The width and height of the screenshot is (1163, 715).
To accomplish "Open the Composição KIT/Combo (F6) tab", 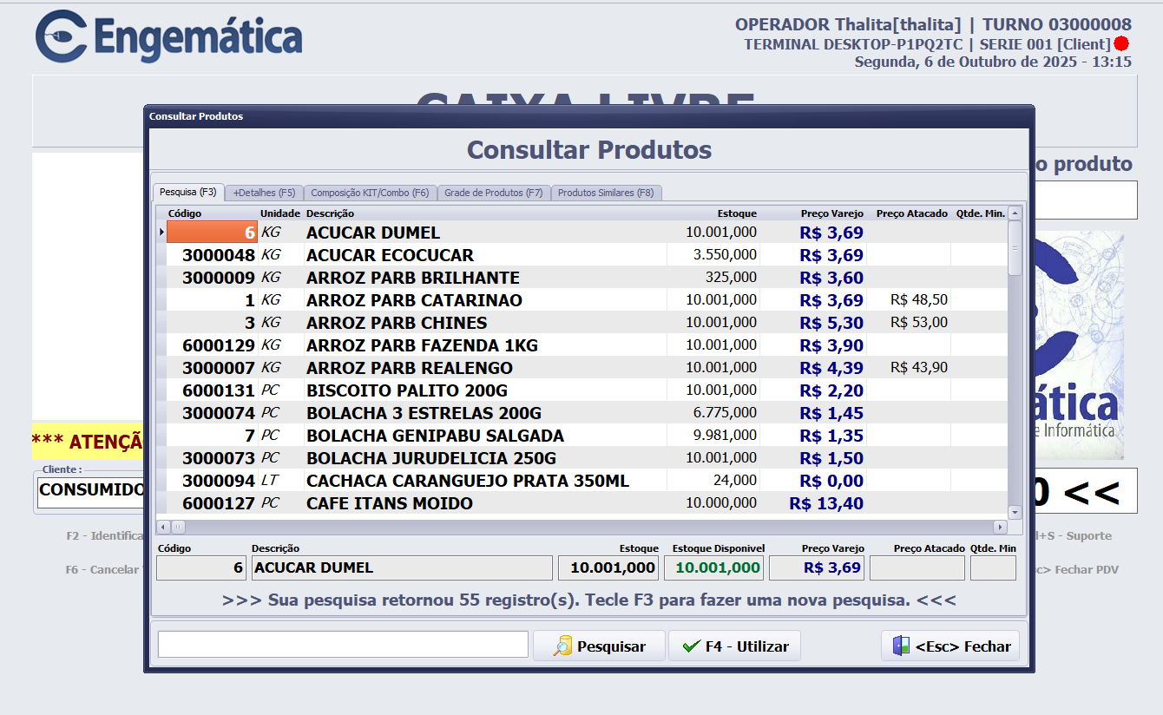I will pos(370,193).
